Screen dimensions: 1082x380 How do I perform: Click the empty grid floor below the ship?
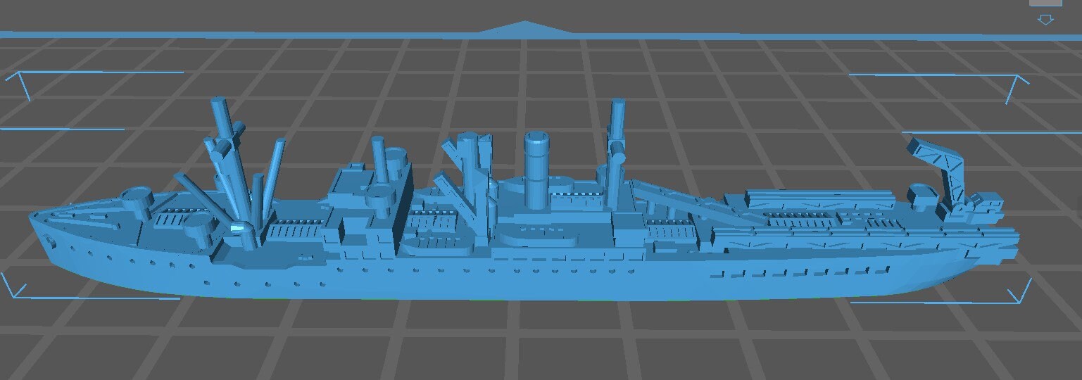535,338
